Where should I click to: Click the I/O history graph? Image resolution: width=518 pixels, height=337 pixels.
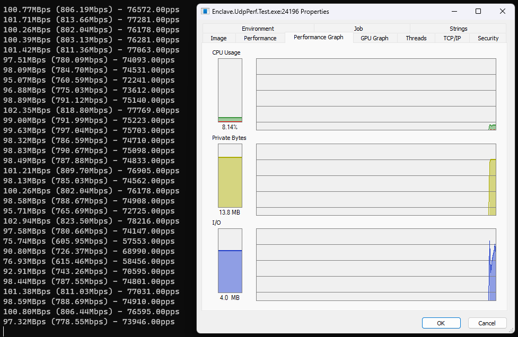click(376, 265)
